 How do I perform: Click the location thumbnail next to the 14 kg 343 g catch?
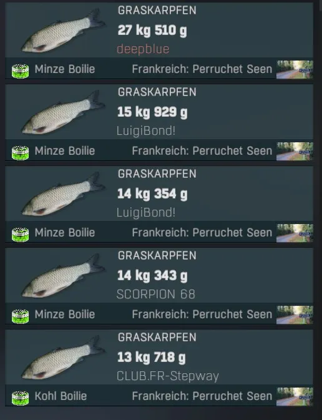pyautogui.click(x=295, y=315)
